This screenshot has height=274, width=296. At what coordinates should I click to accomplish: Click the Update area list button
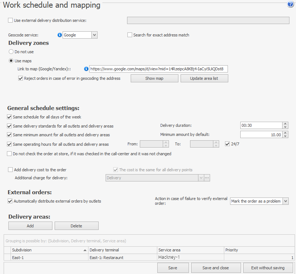(204, 78)
